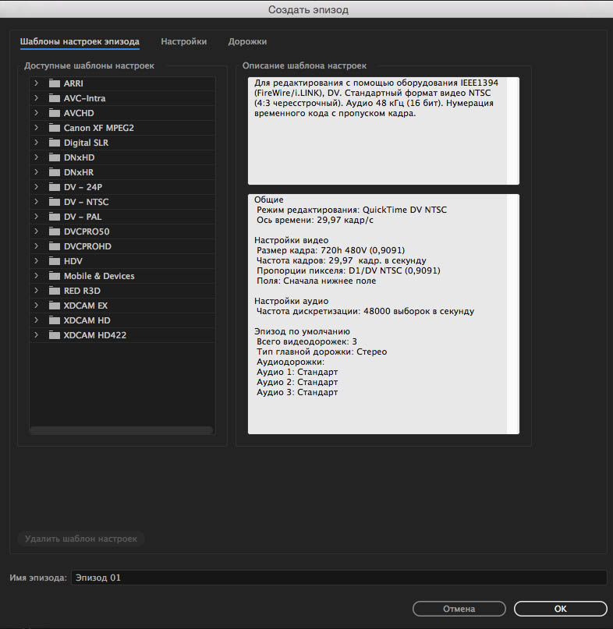Click the Отмена button
Image resolution: width=613 pixels, height=629 pixels.
[x=459, y=609]
